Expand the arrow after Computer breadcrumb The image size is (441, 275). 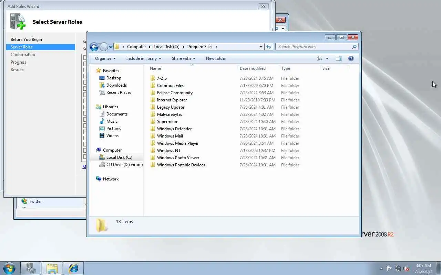(149, 47)
